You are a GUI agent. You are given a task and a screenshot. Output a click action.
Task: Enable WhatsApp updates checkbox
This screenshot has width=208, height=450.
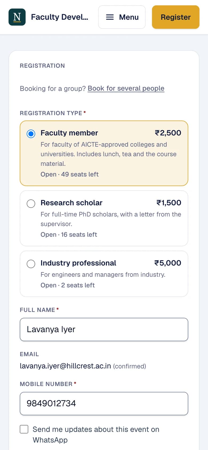click(24, 429)
